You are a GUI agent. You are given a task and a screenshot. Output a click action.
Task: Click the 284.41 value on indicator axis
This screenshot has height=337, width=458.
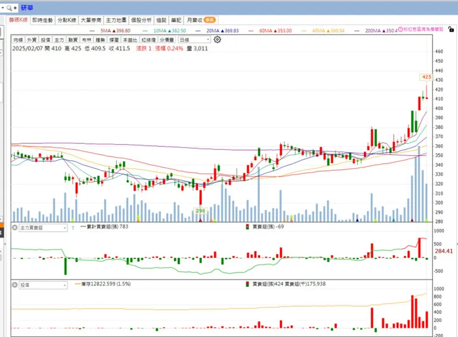444,251
